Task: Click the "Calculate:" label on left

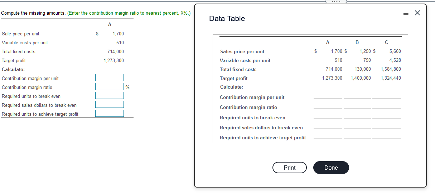Action: (13, 70)
